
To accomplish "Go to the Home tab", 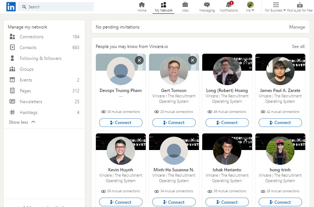I will pyautogui.click(x=142, y=7).
